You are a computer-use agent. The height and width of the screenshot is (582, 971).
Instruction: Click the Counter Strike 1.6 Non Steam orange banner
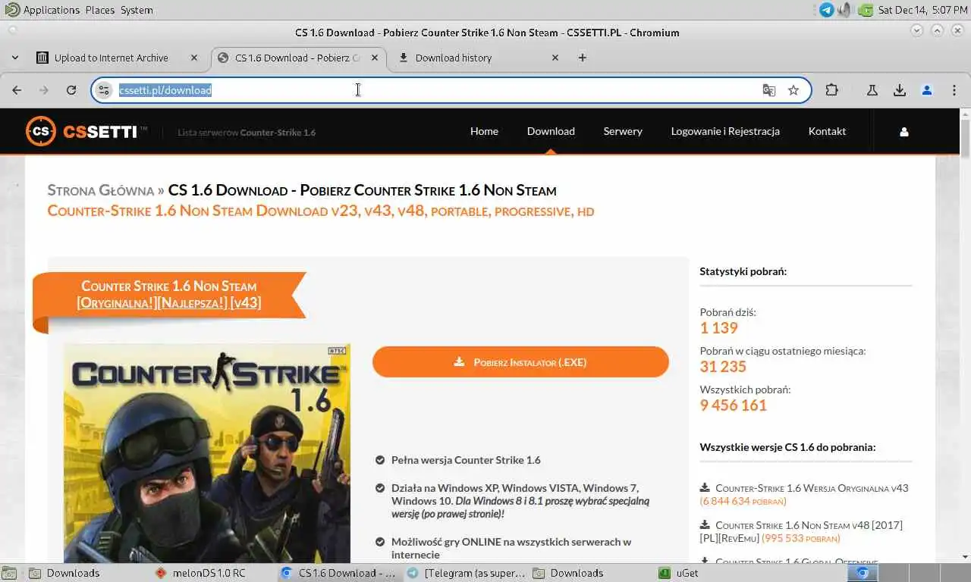[169, 295]
